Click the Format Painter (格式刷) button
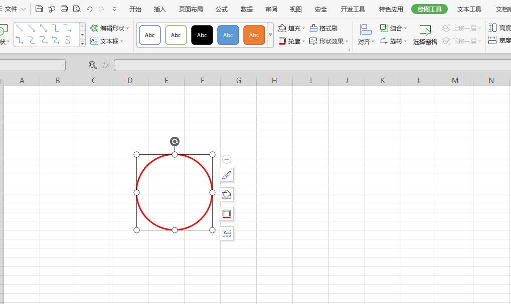511x304 pixels. [x=323, y=29]
